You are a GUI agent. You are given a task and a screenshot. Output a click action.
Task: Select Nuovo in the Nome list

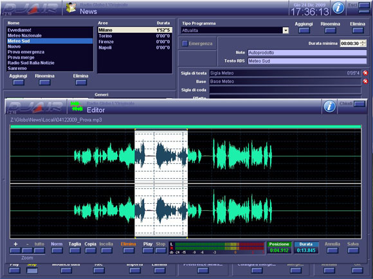pos(50,46)
